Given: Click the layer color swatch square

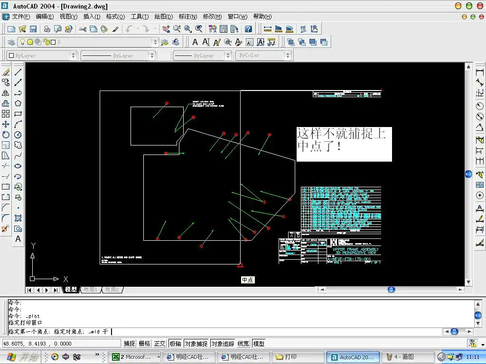Looking at the screenshot, I should (x=53, y=42).
